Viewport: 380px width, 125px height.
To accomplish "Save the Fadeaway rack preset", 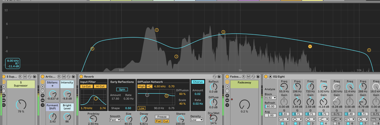I will point(258,77).
